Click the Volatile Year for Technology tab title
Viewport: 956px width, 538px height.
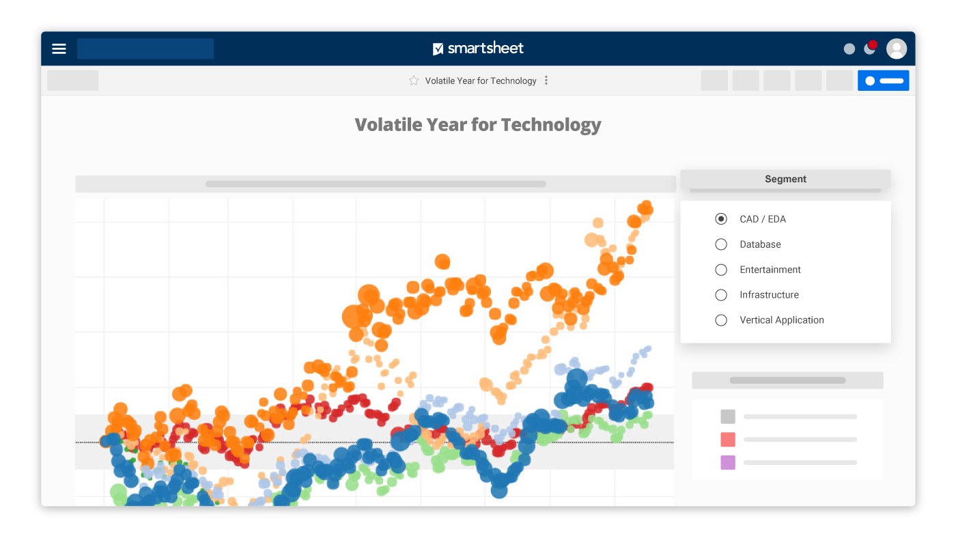(481, 81)
